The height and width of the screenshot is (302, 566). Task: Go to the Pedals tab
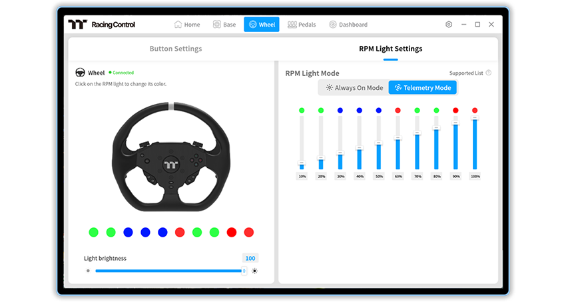(x=302, y=25)
